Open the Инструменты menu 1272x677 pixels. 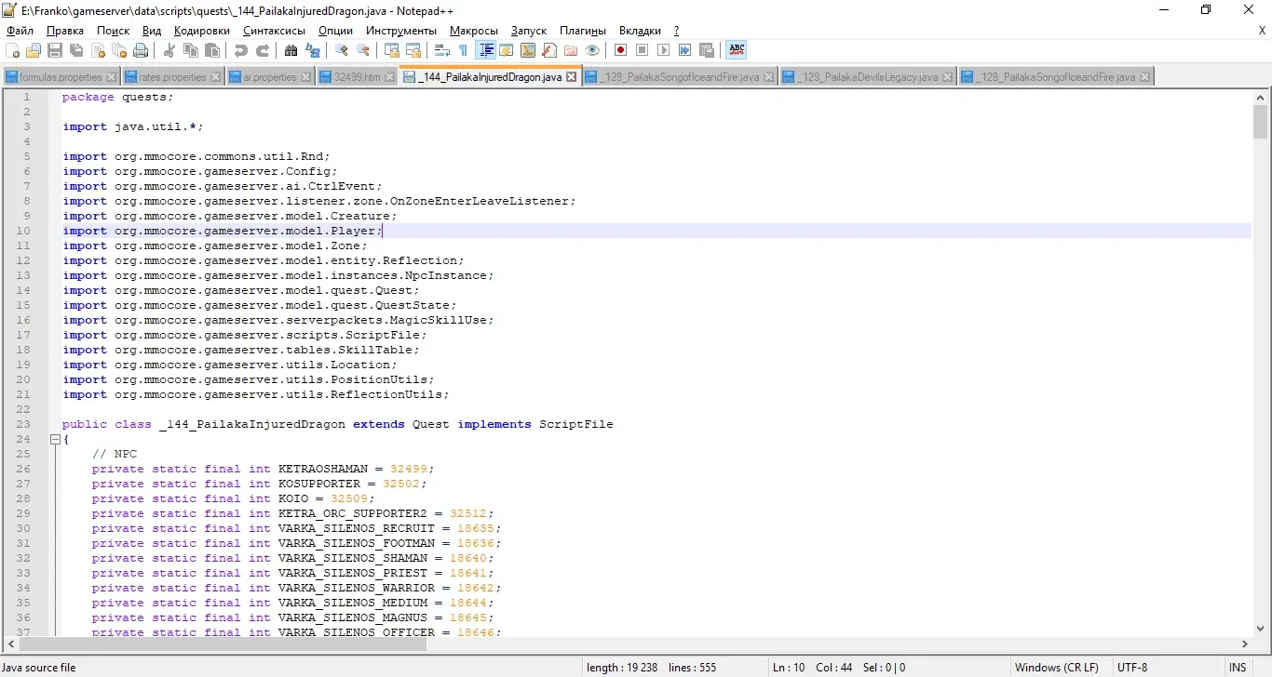tap(401, 31)
